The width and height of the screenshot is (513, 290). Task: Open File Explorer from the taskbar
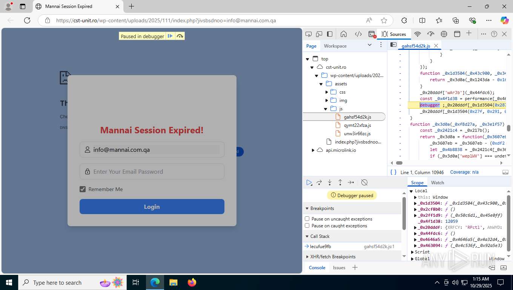point(173,282)
